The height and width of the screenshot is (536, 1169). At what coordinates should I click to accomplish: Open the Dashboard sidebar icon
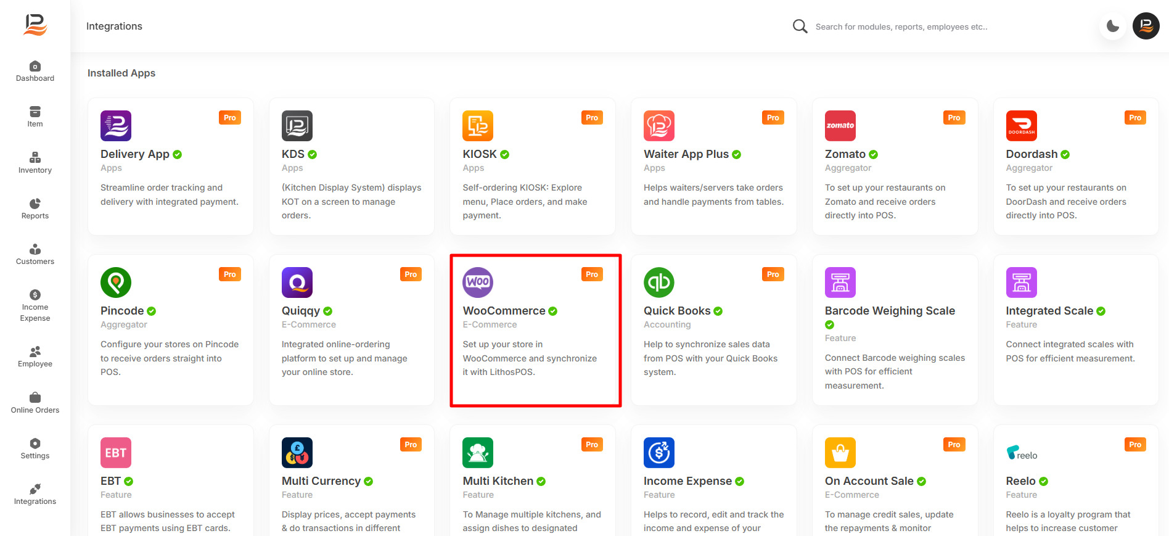point(35,66)
